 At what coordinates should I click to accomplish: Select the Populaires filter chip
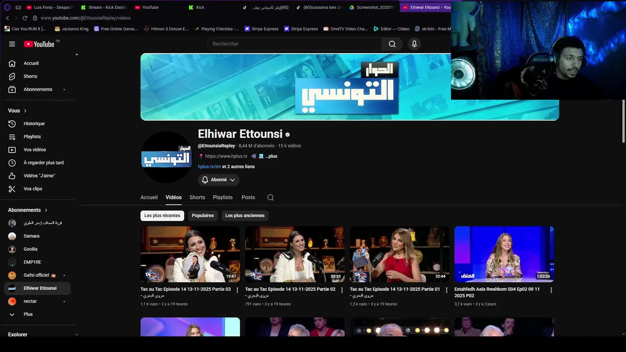(203, 216)
